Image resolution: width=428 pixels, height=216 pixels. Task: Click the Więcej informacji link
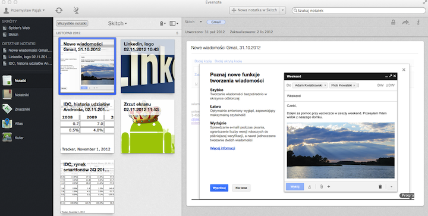tap(222, 148)
